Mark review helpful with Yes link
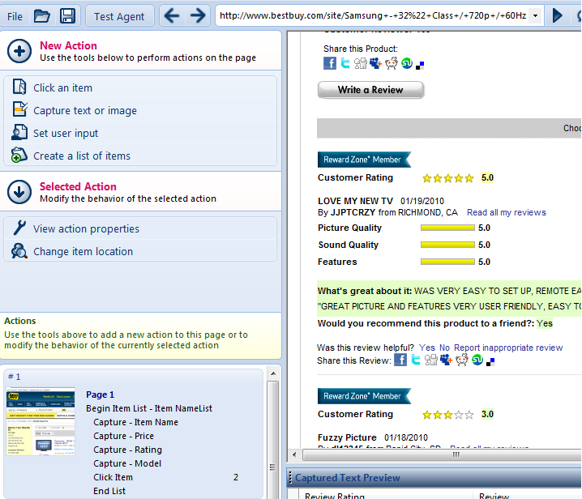Screen dimensions: 582x499 (427, 348)
